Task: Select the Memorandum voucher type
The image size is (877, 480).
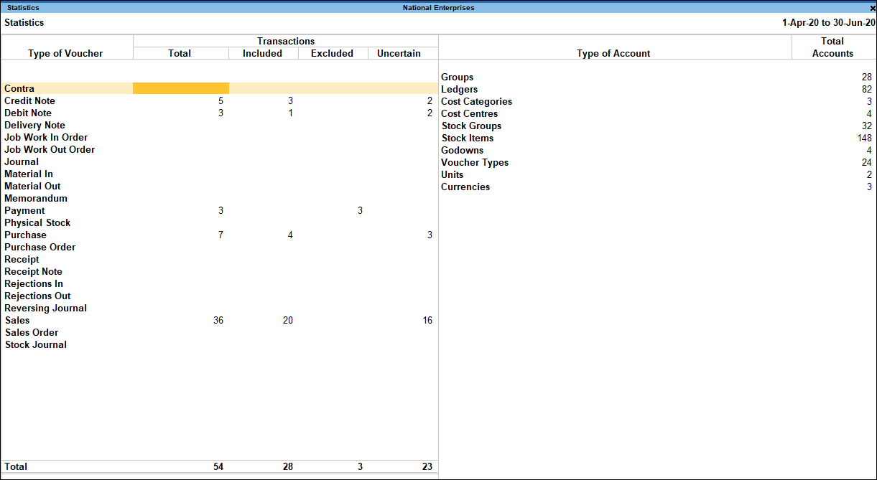Action: 36,199
